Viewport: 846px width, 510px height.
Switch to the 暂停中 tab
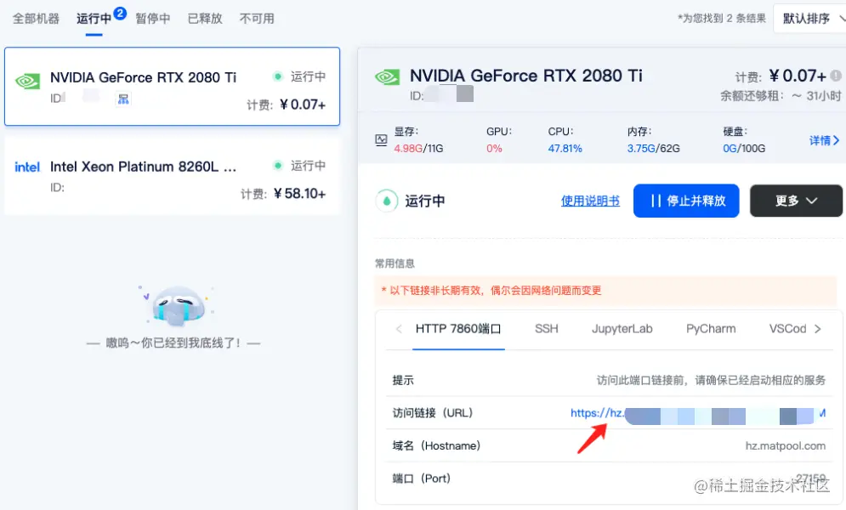153,19
